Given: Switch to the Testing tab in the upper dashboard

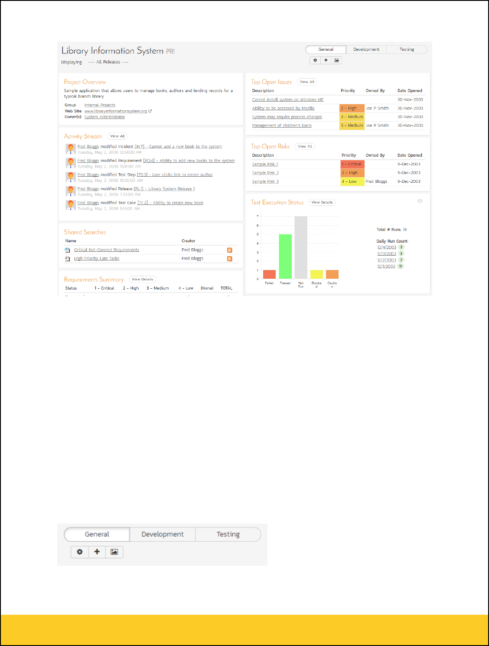Looking at the screenshot, I should (407, 49).
